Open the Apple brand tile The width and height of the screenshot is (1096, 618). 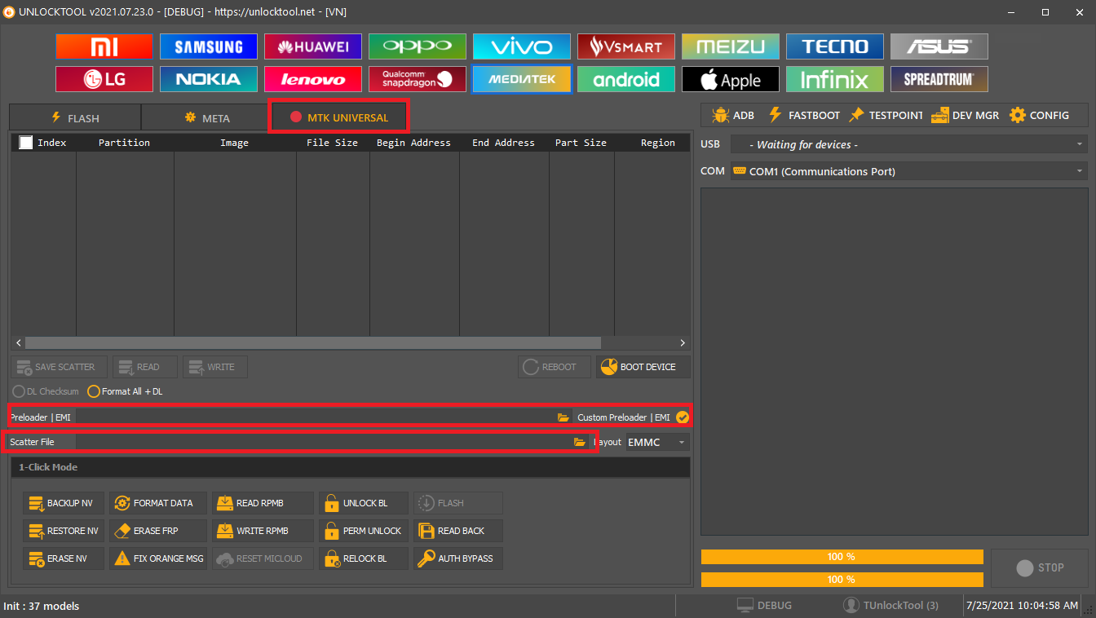pos(731,79)
